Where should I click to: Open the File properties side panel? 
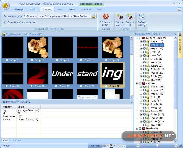coord(180,45)
